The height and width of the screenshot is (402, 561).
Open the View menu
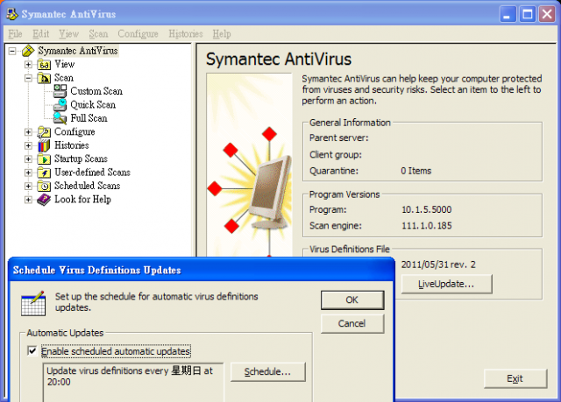coord(68,34)
